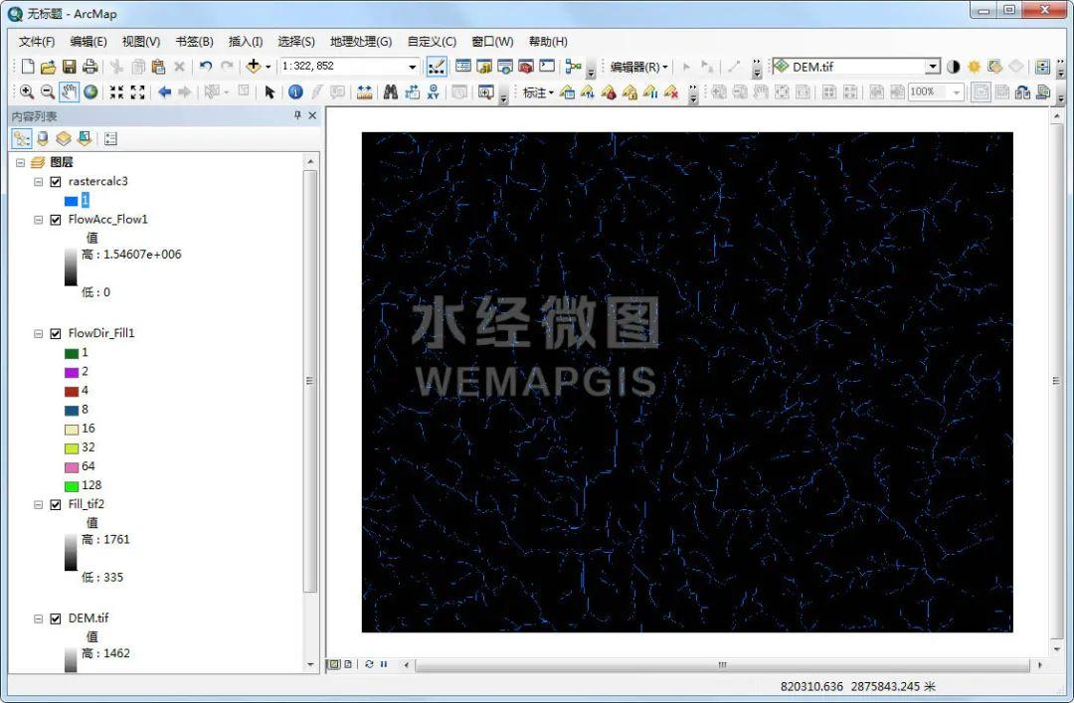Click the FlowDir_Fill1 value 64 pink swatch
Screen dimensions: 1074x703
coord(72,467)
